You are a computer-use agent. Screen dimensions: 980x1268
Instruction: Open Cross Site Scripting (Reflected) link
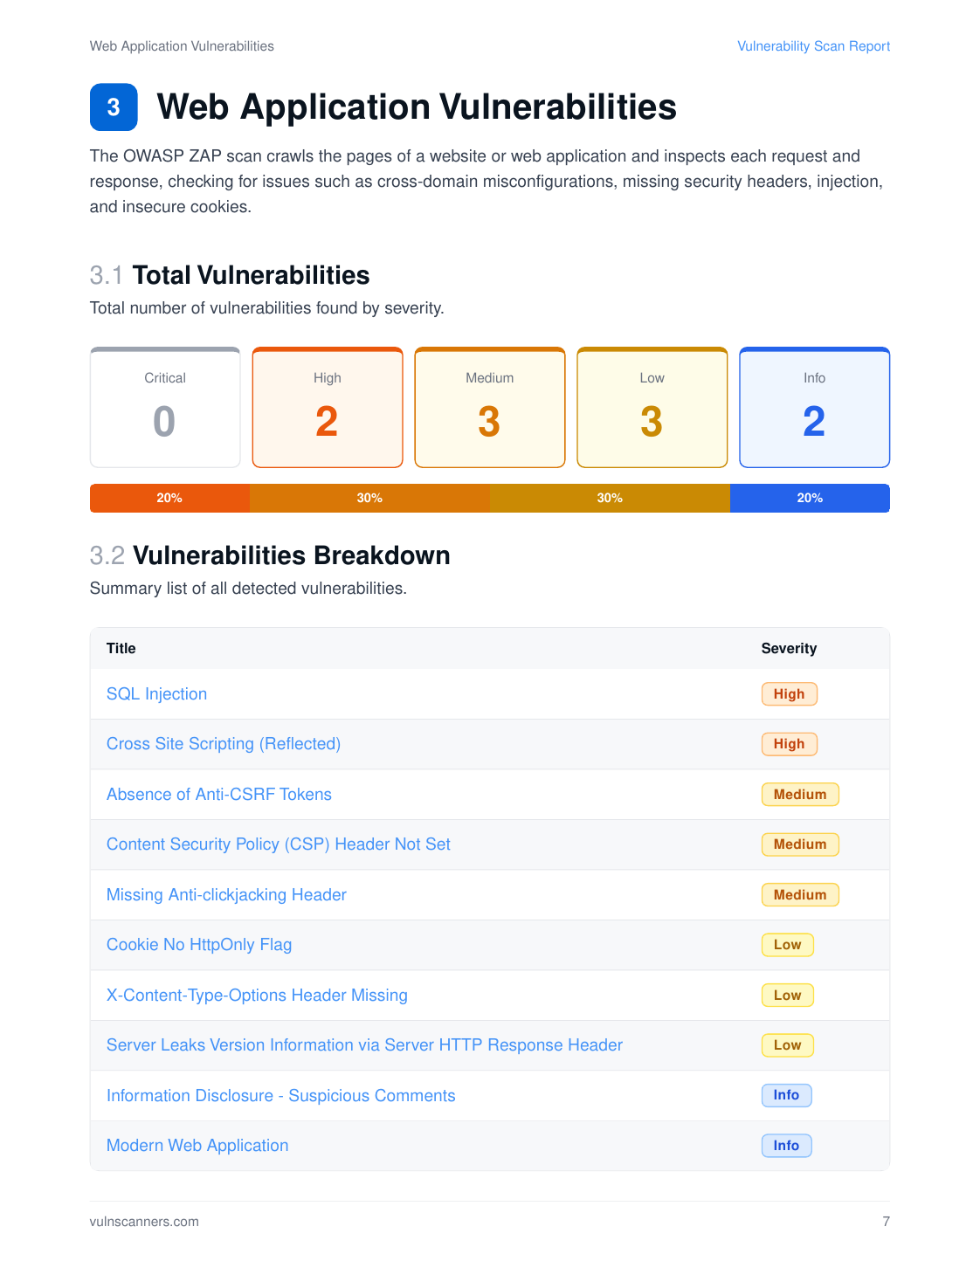point(224,744)
